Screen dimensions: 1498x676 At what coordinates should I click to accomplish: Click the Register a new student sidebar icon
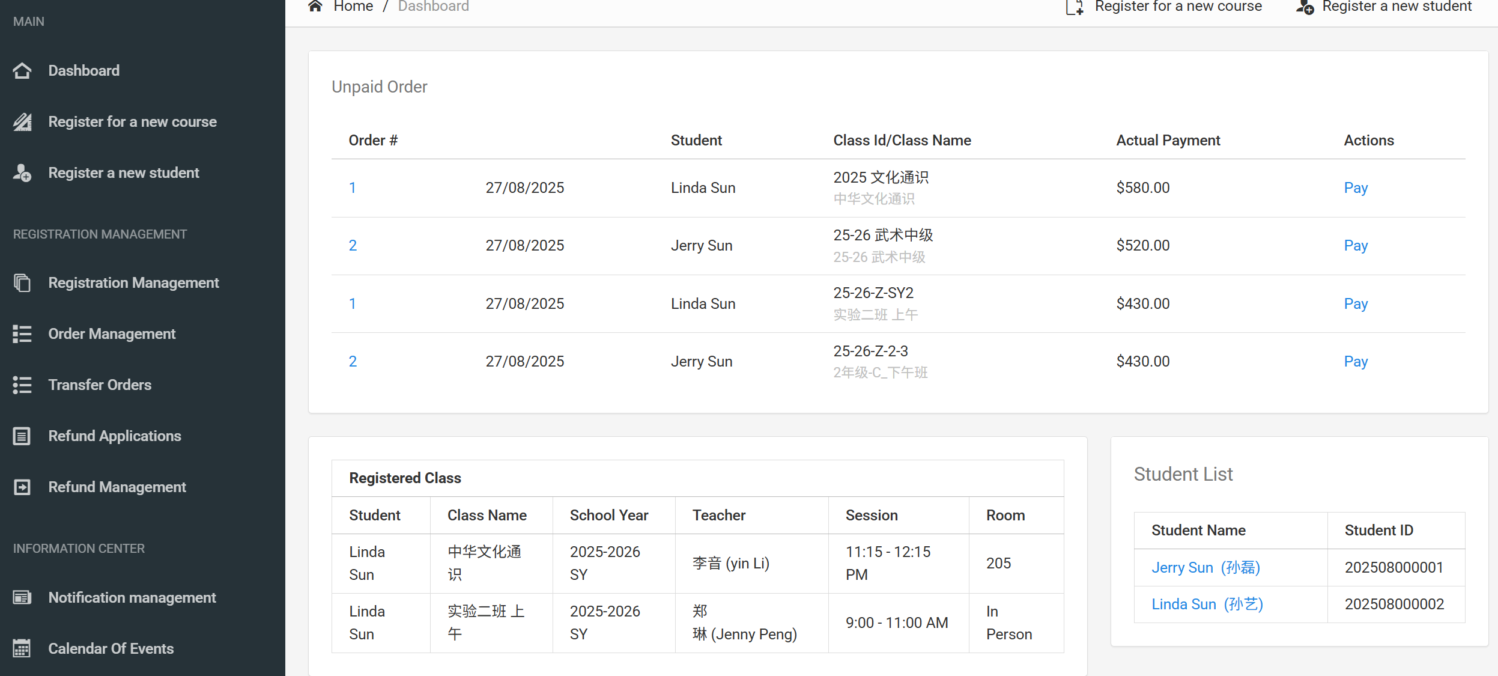click(x=22, y=173)
